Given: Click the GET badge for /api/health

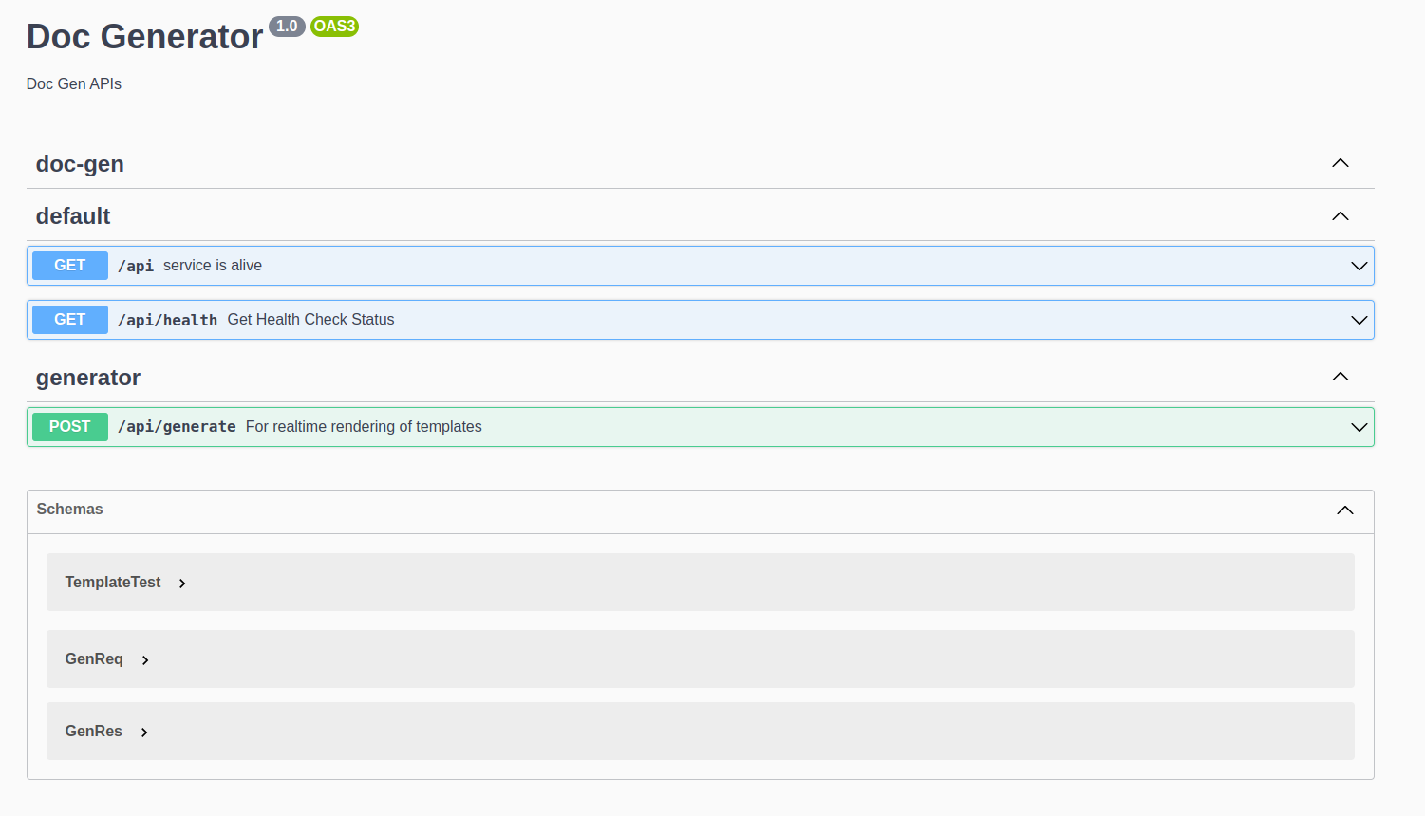Looking at the screenshot, I should (x=70, y=320).
